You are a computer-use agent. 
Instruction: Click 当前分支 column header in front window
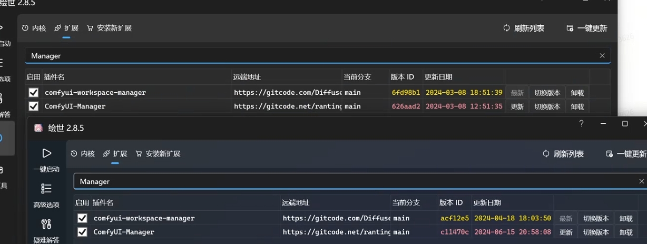pos(406,202)
